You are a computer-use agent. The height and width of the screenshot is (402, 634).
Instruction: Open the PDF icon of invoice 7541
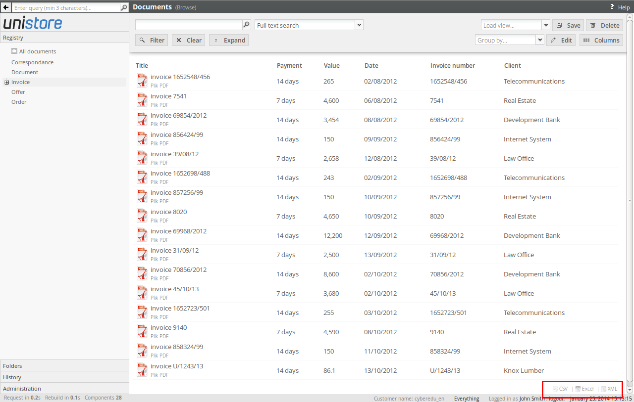(x=142, y=100)
